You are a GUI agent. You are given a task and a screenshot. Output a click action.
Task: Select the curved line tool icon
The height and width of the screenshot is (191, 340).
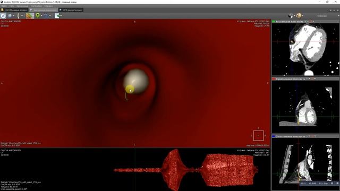18,15
